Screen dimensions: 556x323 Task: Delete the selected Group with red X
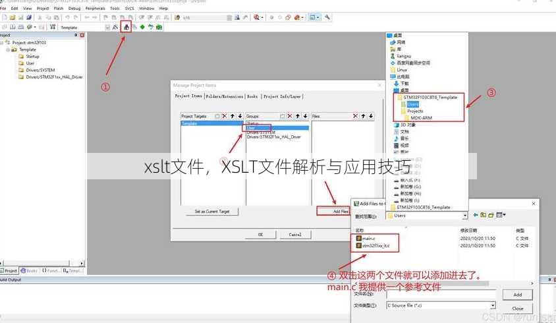point(290,116)
